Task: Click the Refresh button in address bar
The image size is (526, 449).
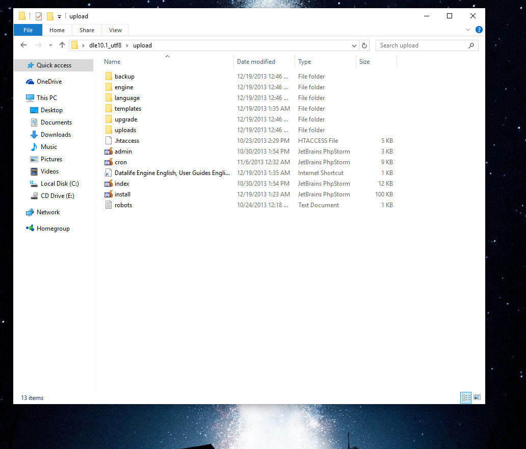Action: click(364, 45)
